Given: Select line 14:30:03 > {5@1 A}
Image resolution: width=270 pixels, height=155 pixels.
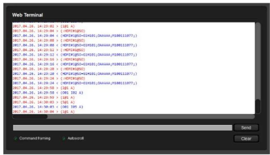Looking at the screenshot, I should click(44, 102).
